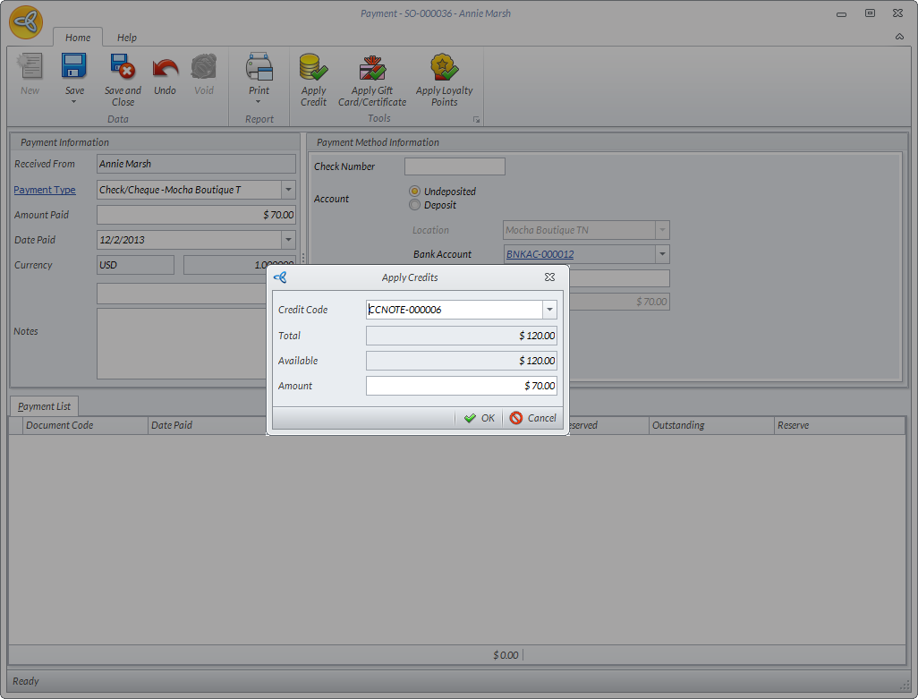Expand the Bank Account dropdown
This screenshot has height=699, width=918.
(x=661, y=254)
